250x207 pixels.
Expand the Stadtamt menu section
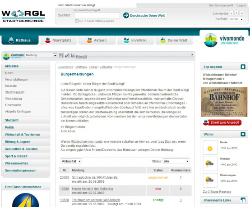tap(26, 120)
